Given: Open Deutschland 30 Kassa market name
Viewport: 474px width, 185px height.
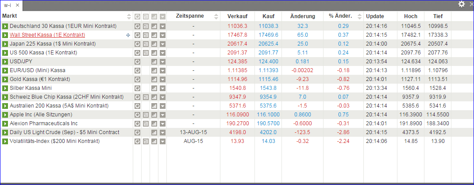Looking at the screenshot, I should coord(63,26).
